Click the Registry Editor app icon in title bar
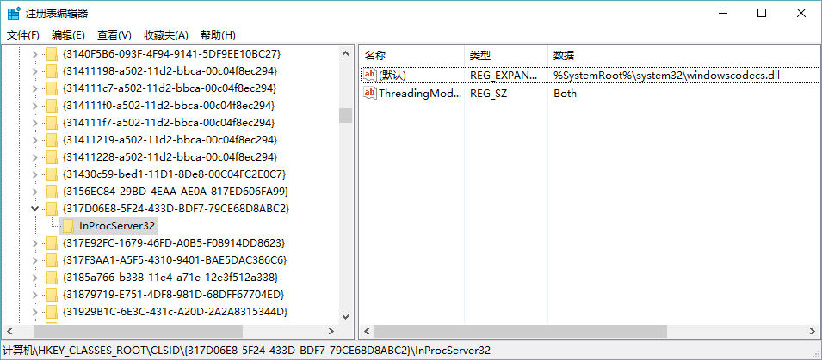The height and width of the screenshot is (360, 822). 14,13
